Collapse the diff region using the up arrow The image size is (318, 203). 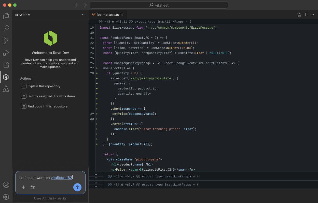click(96, 178)
